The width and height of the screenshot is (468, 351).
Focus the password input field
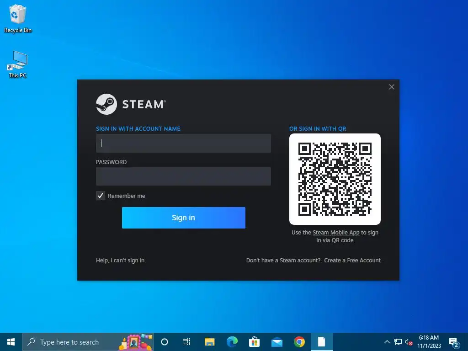click(184, 176)
